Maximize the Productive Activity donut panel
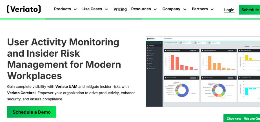 (x=235, y=78)
